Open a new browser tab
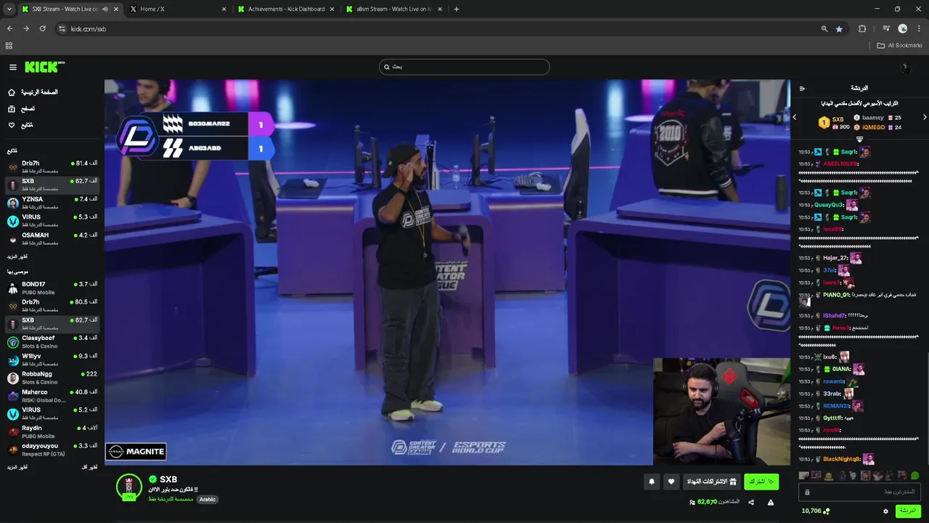Screen dimensions: 929x523 (x=457, y=9)
